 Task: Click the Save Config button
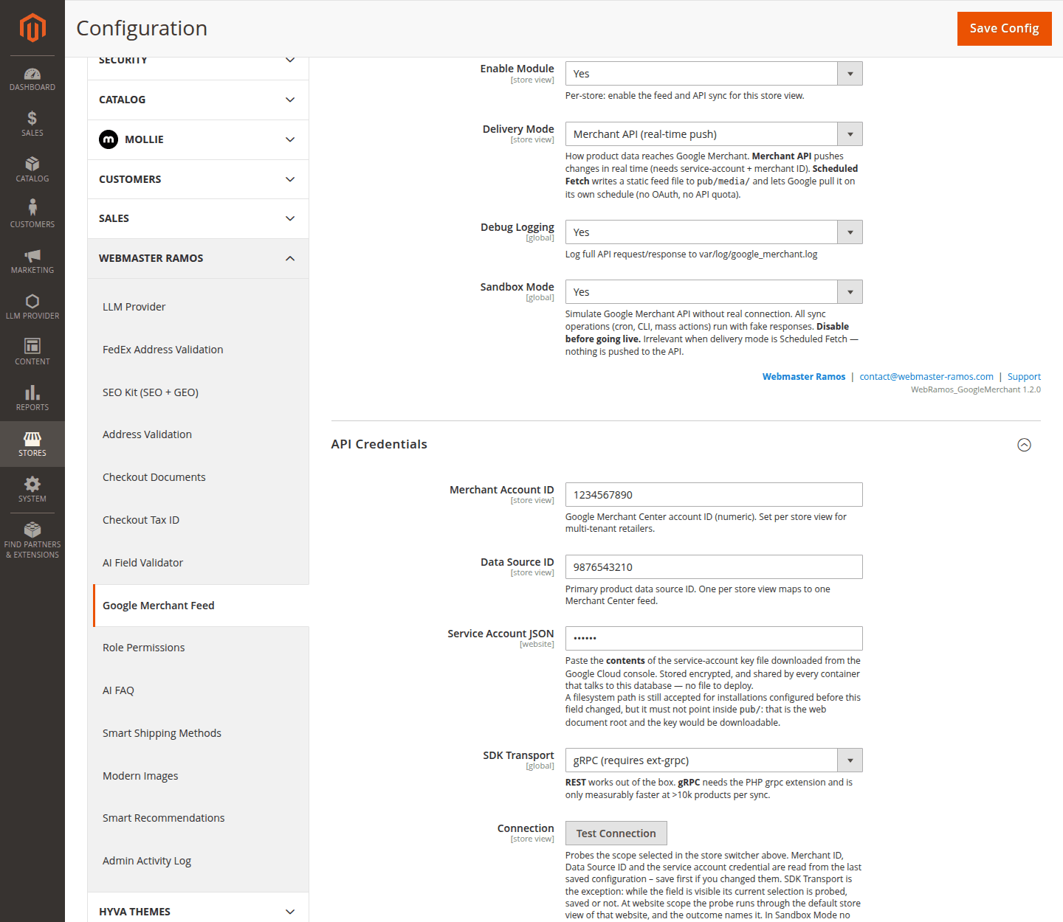tap(1004, 29)
